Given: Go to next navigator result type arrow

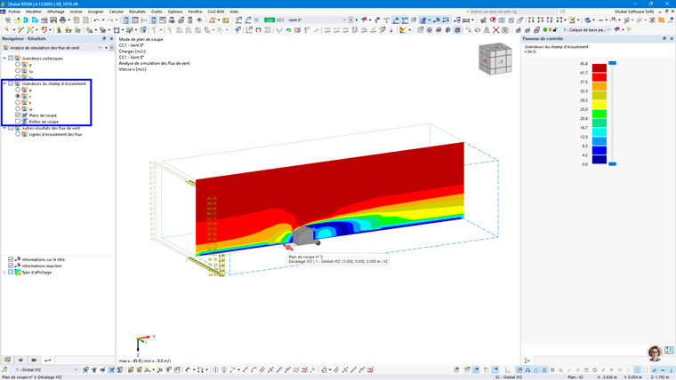Looking at the screenshot, I should pos(111,48).
